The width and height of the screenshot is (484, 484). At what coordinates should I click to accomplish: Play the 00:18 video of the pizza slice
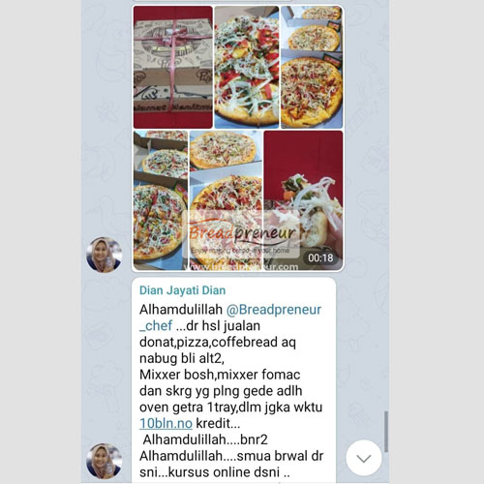click(303, 200)
